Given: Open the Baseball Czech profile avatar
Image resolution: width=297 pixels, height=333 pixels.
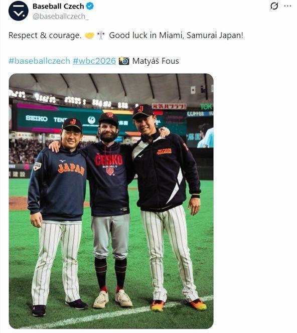Looking at the screenshot, I should (18, 11).
